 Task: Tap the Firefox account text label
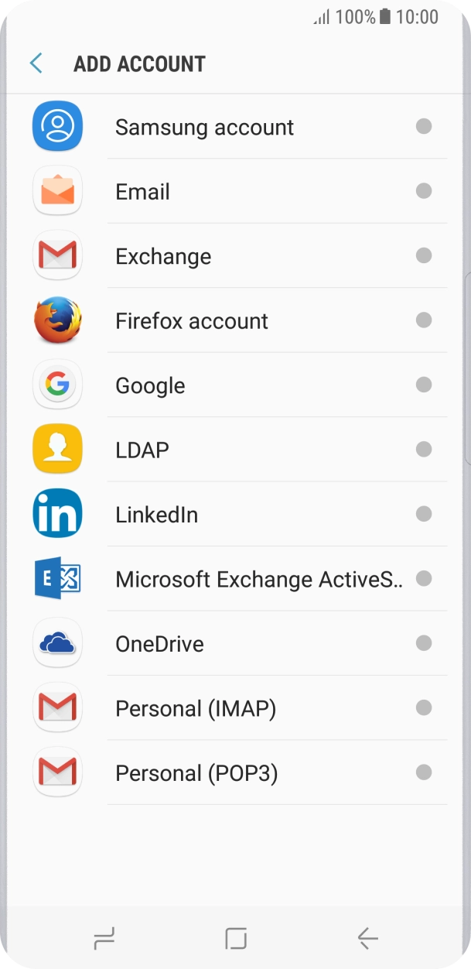click(192, 321)
